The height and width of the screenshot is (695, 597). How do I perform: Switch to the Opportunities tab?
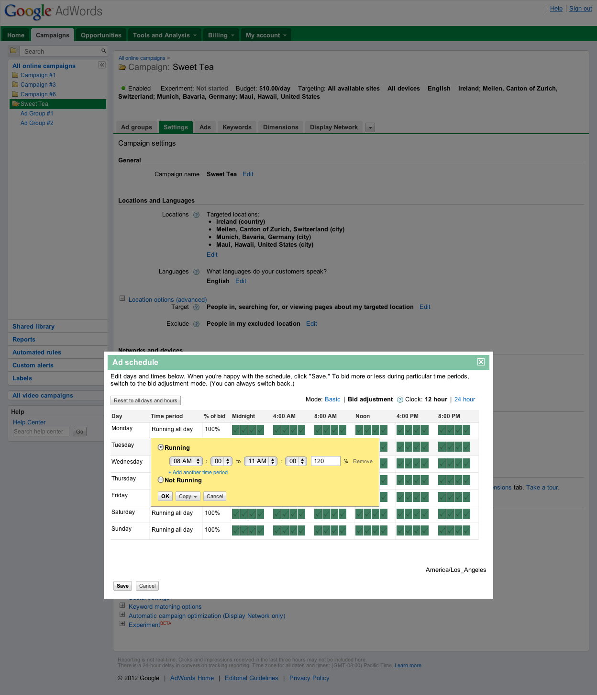point(101,35)
